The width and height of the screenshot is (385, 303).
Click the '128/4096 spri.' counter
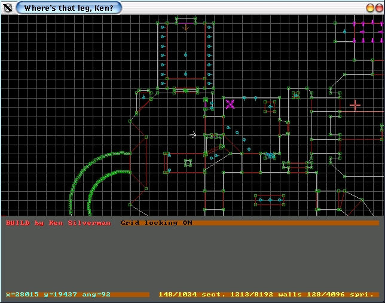[x=340, y=294]
